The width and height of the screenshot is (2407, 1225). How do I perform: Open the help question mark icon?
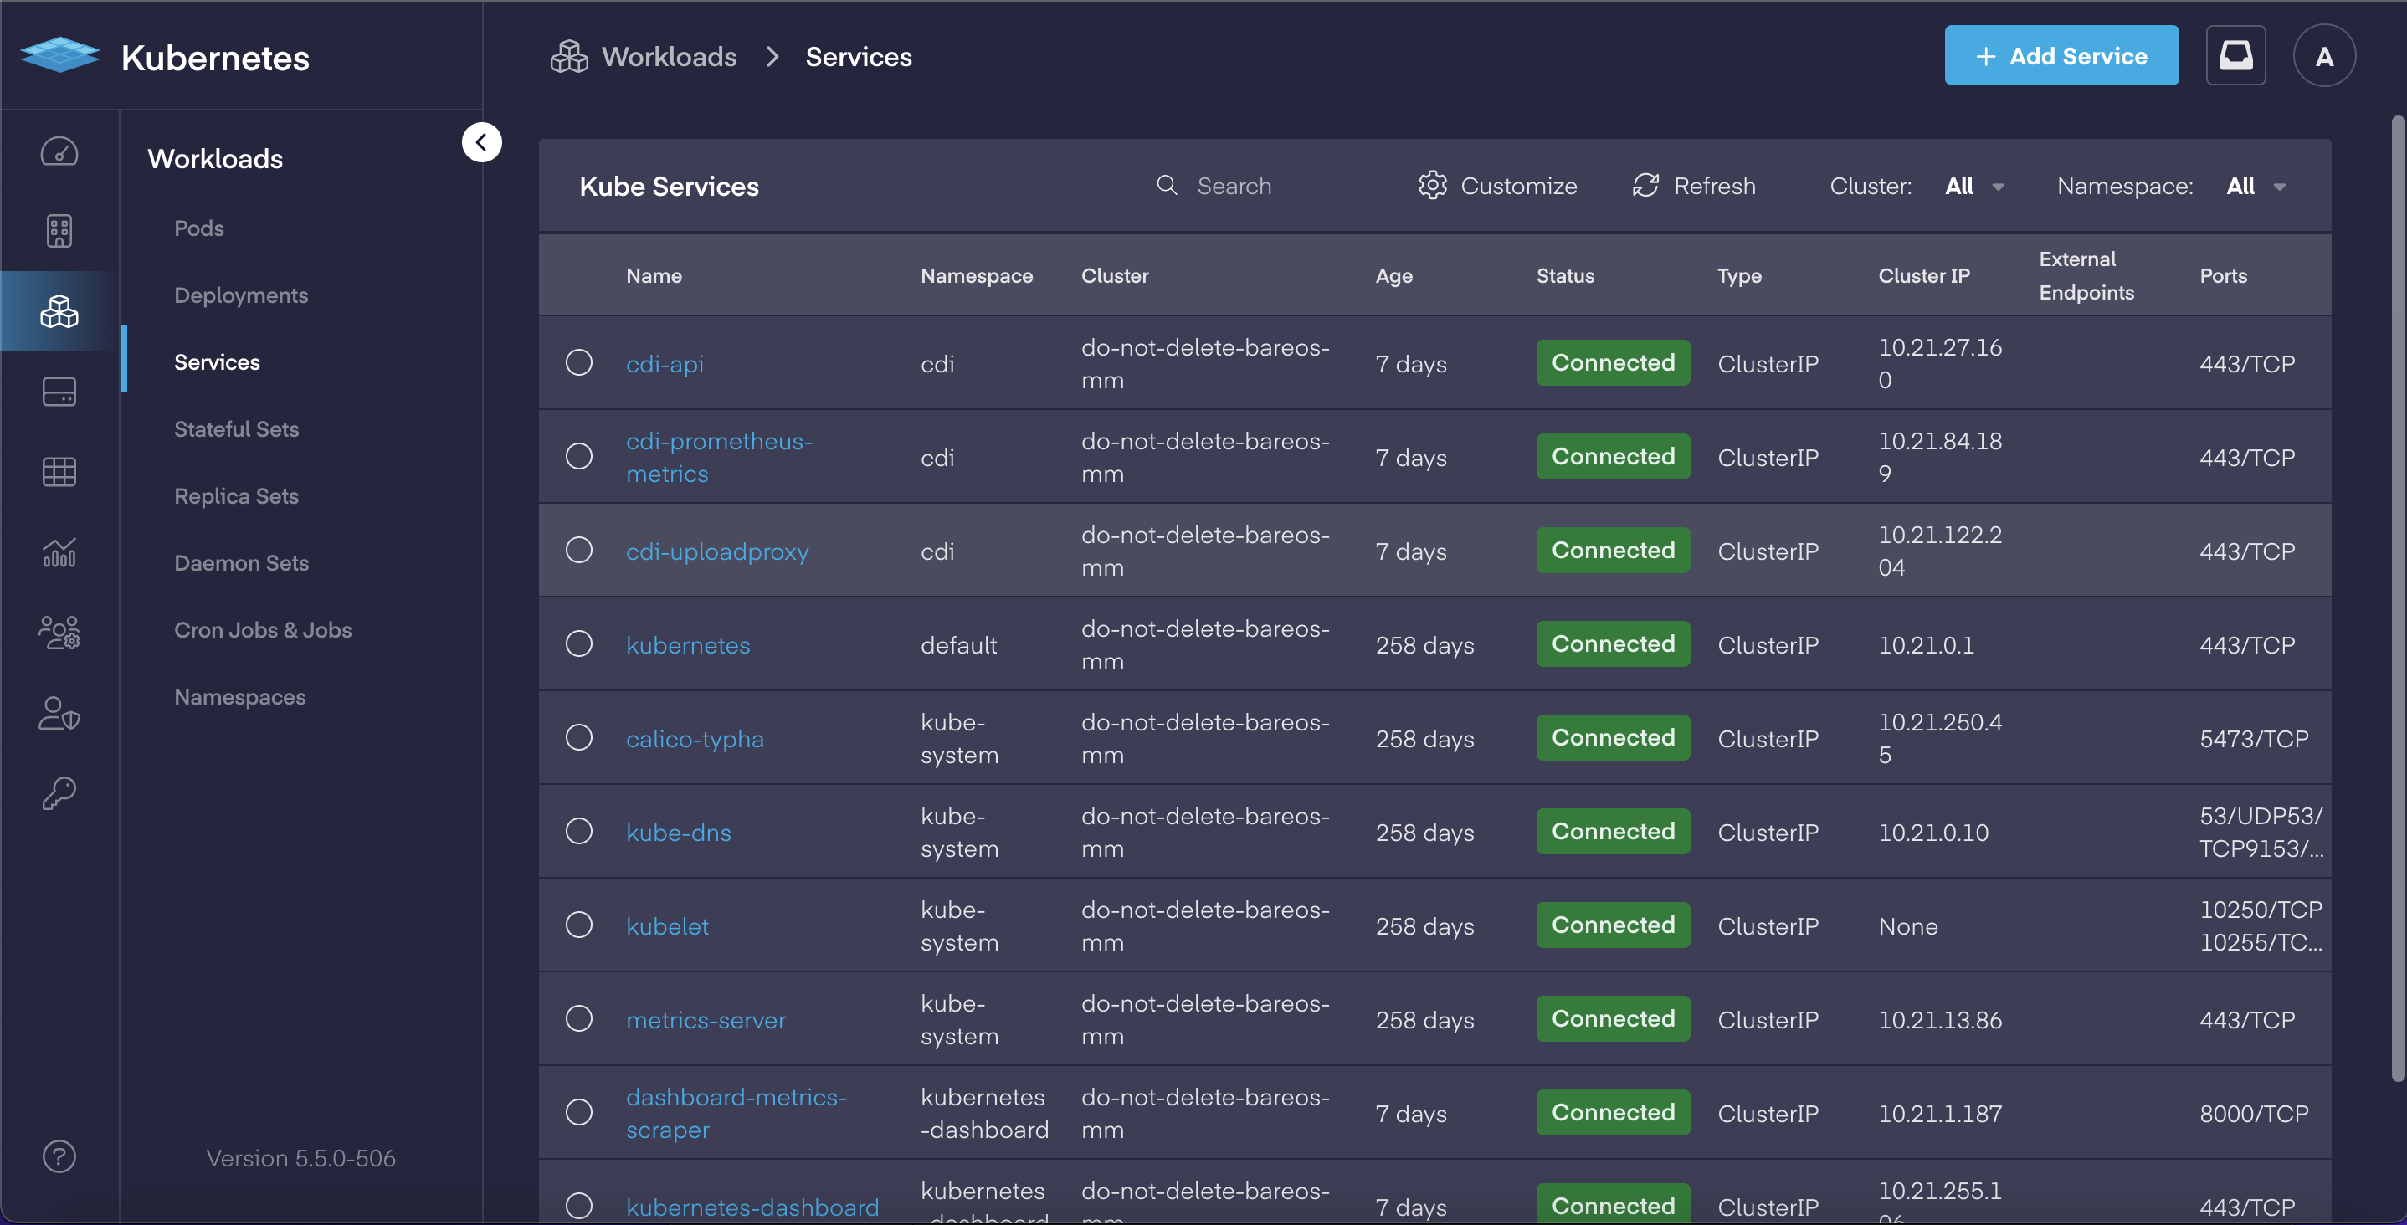pyautogui.click(x=59, y=1156)
